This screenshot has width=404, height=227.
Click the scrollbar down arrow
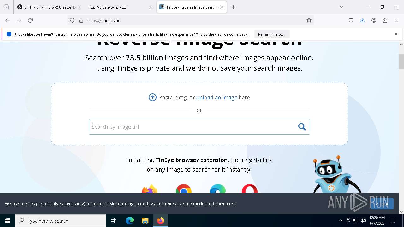[x=401, y=212]
